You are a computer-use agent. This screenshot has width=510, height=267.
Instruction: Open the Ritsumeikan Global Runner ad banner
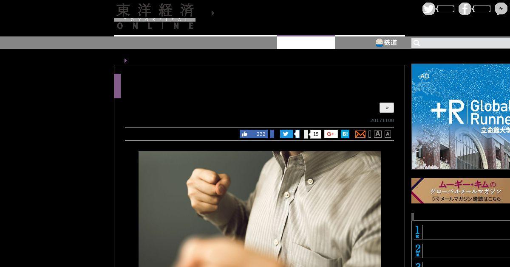tap(461, 117)
